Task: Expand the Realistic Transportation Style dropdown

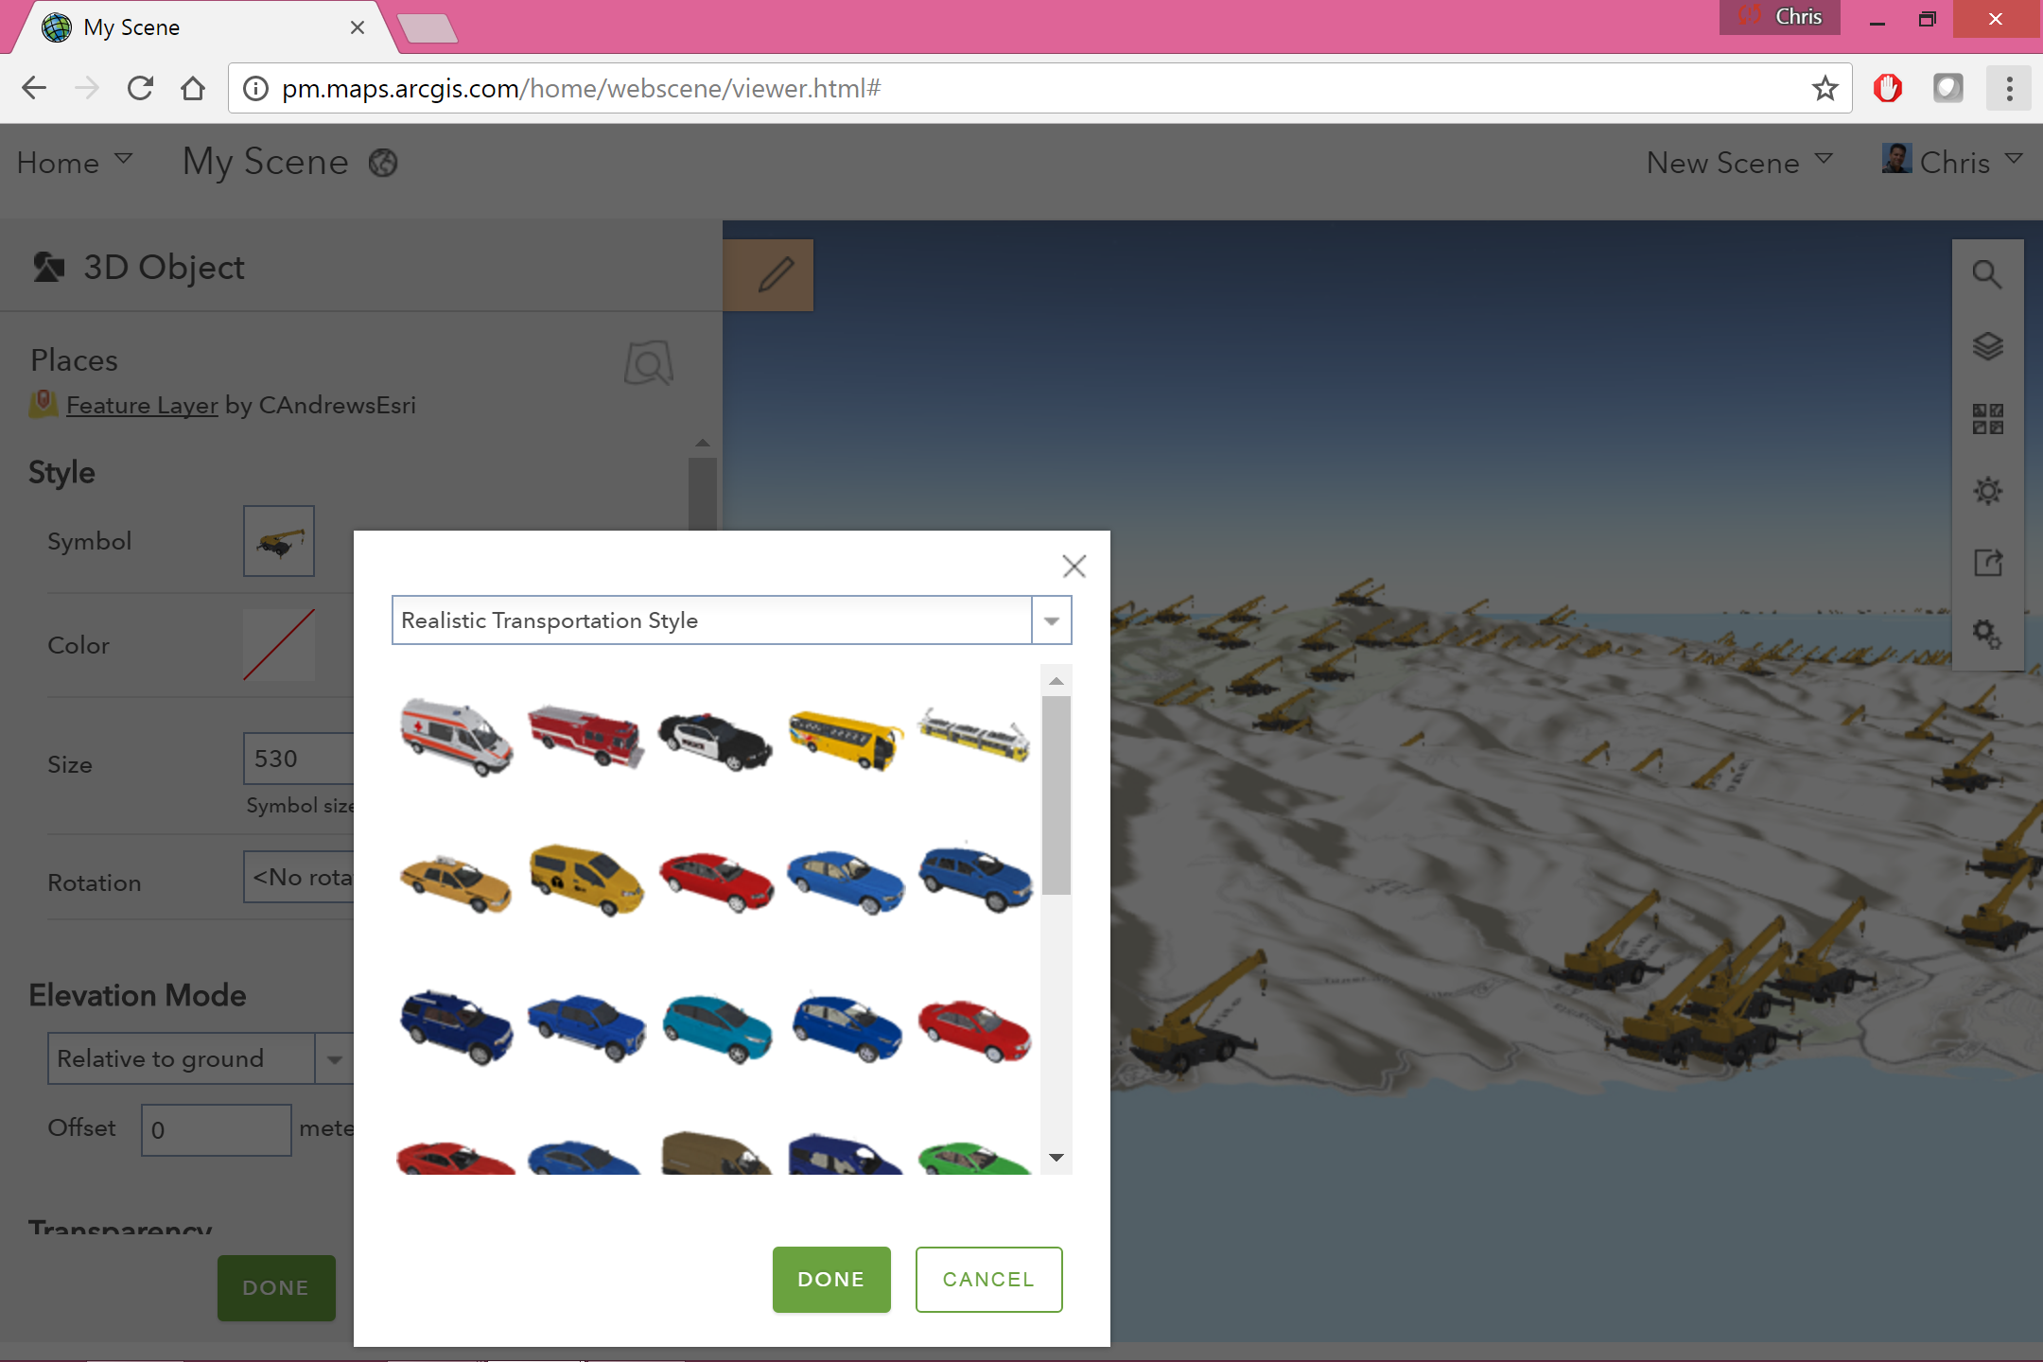Action: (x=1051, y=621)
